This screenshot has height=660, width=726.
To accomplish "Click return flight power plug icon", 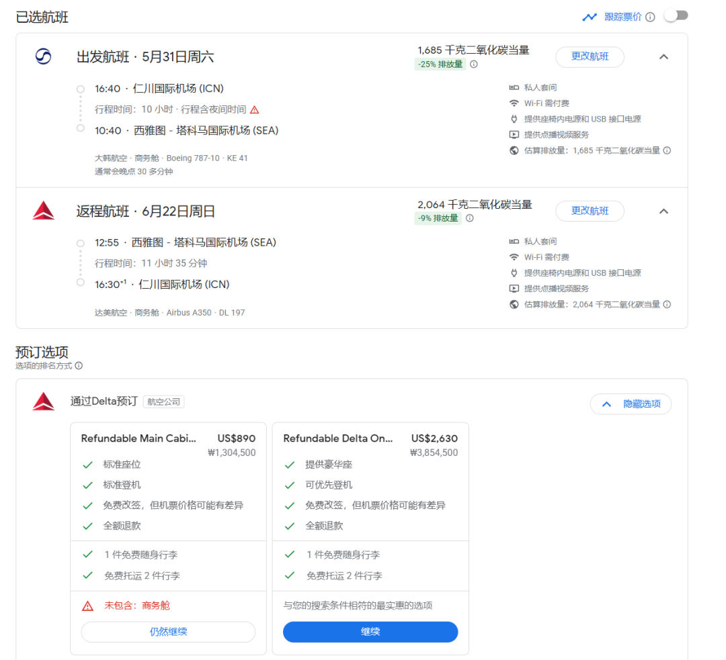I will coord(514,273).
